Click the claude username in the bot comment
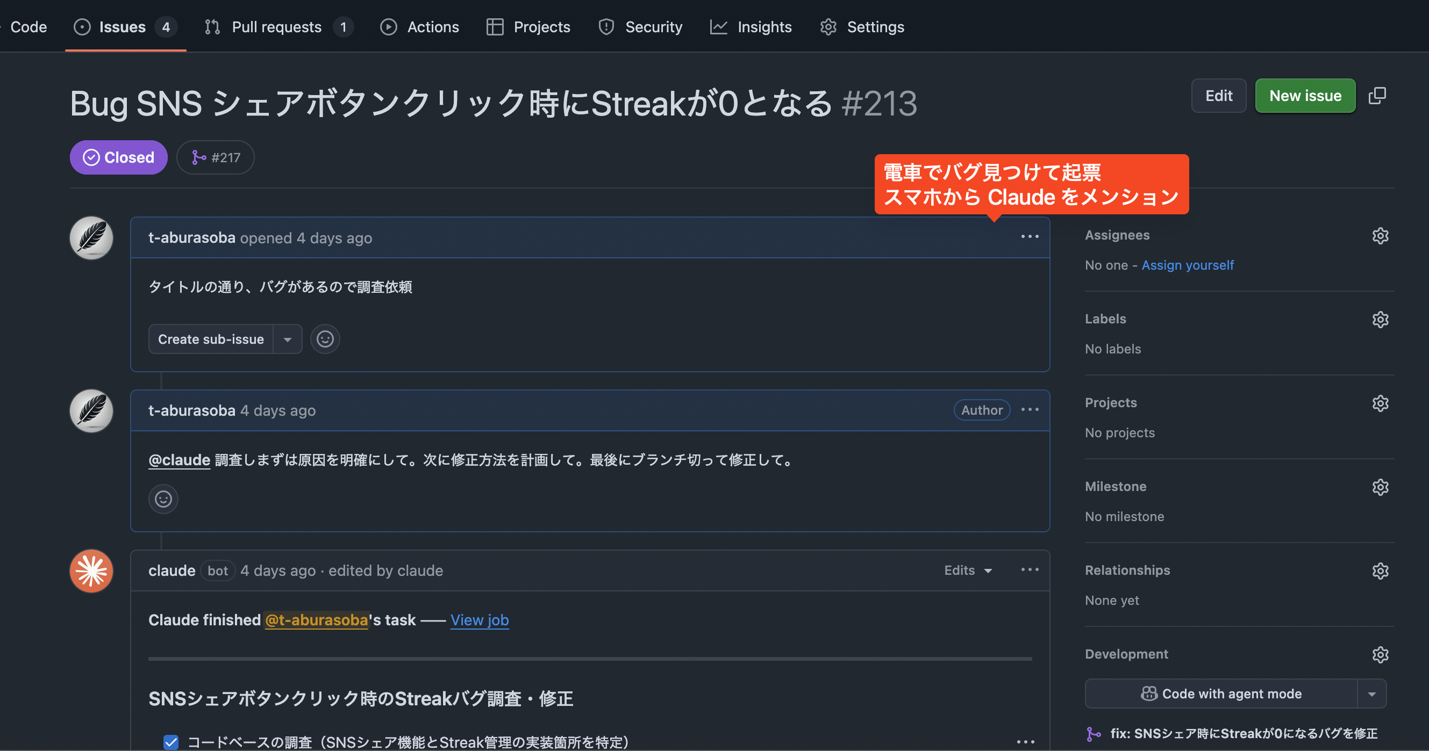Screen dimensions: 1429x751 [x=172, y=571]
